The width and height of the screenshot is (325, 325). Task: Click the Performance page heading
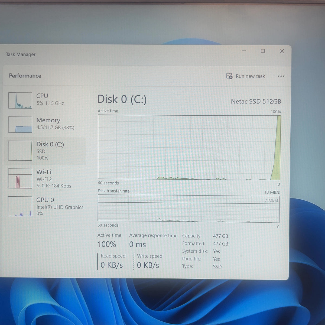point(25,76)
